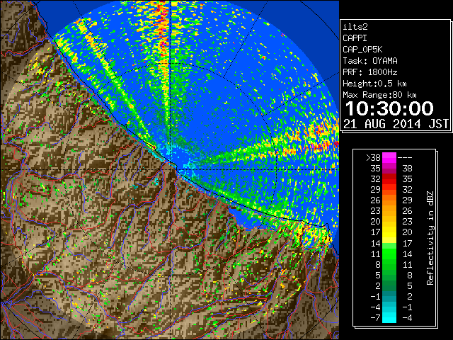Click the 10:30:00 timestamp text

[389, 108]
